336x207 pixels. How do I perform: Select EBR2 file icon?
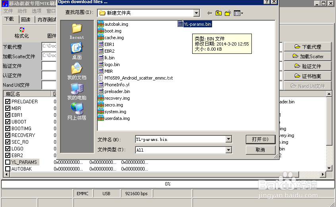click(101, 51)
